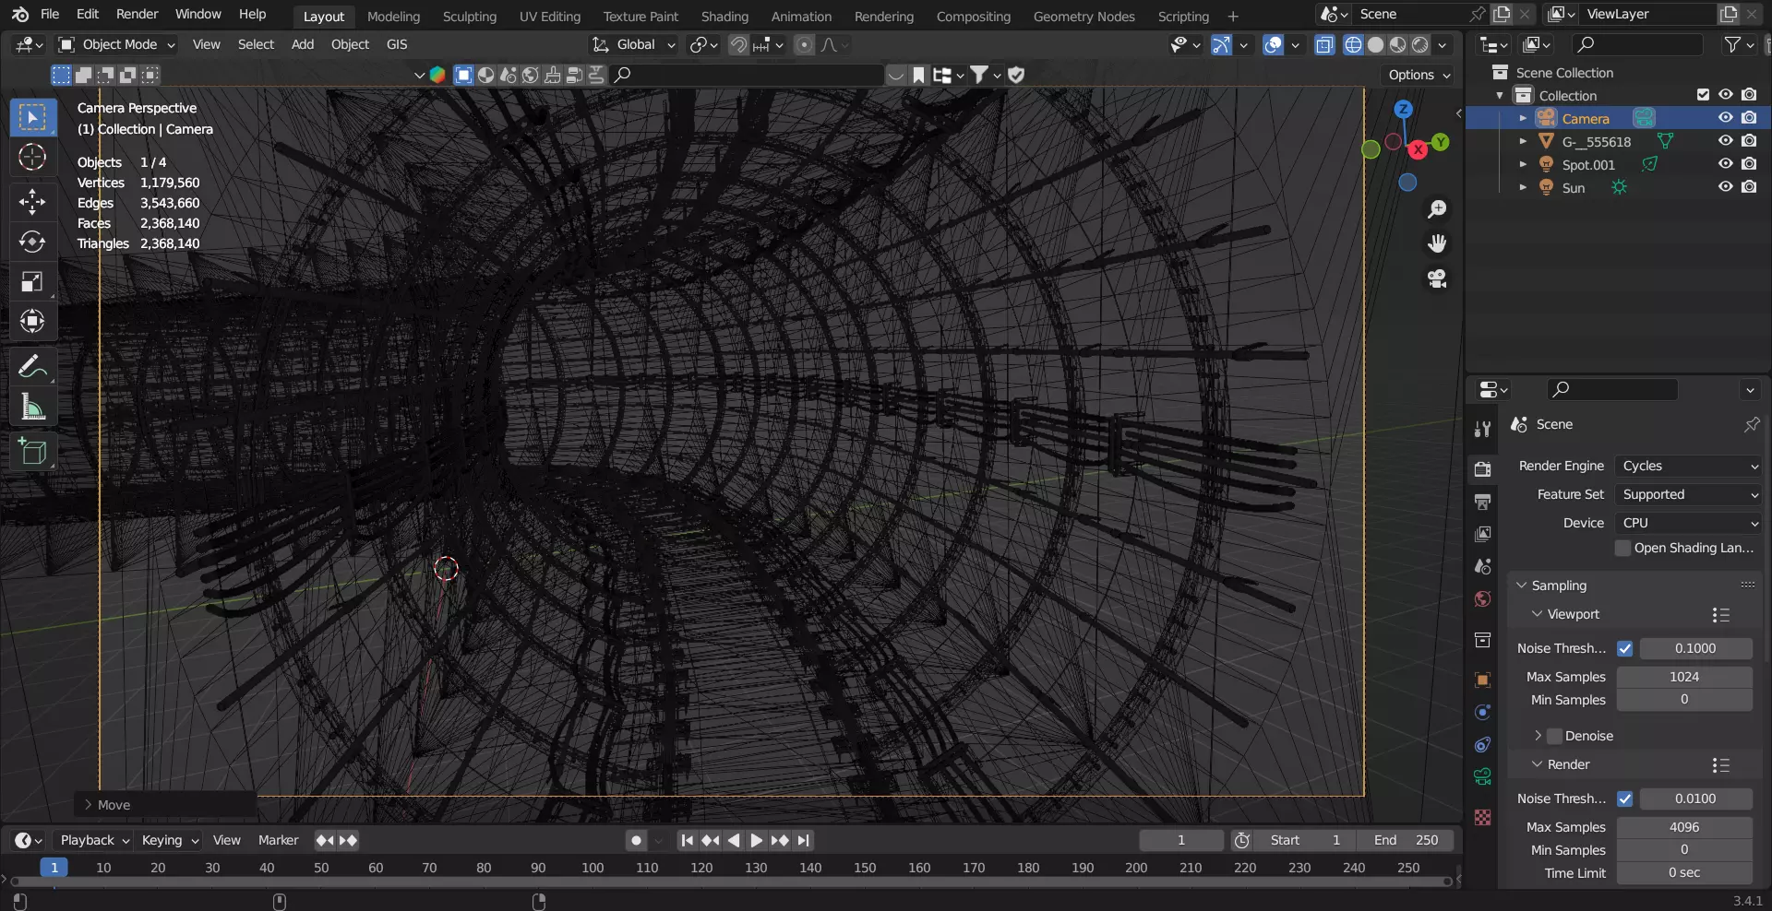Open the World properties tab
The height and width of the screenshot is (911, 1772).
(1483, 598)
